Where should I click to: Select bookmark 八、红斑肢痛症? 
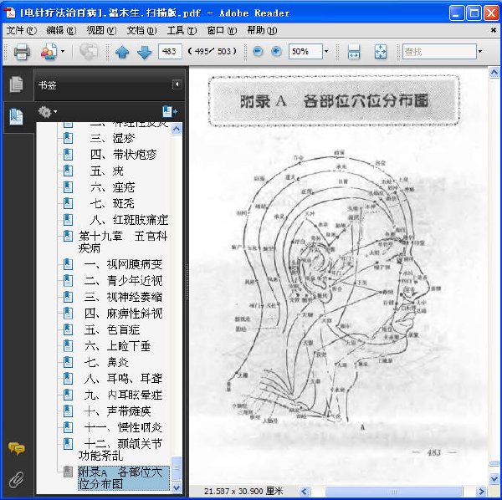129,220
